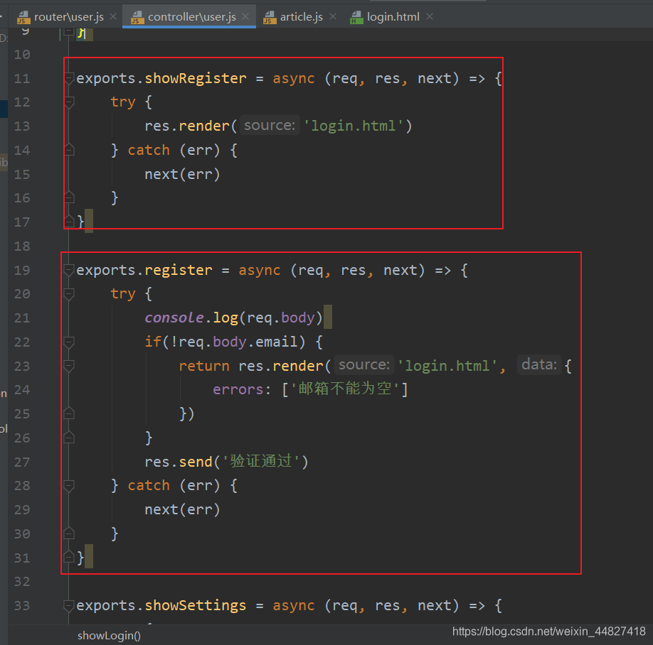The image size is (653, 645).
Task: Click line number 21 in gutter
Action: pos(22,318)
